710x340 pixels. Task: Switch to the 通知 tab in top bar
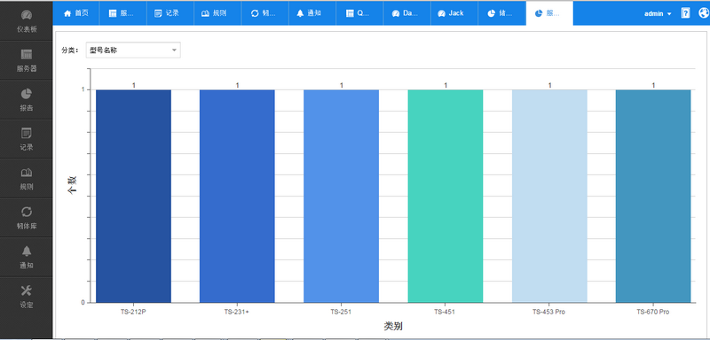click(x=312, y=13)
